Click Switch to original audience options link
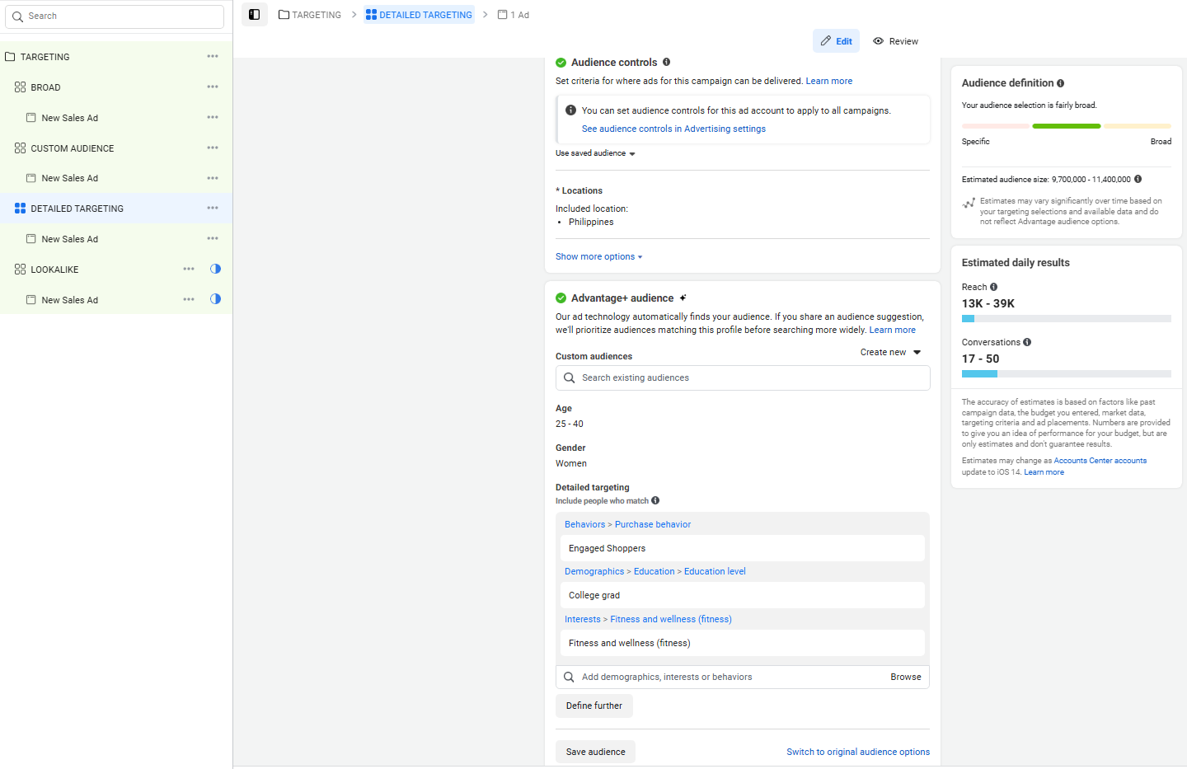This screenshot has height=769, width=1187. coord(857,752)
